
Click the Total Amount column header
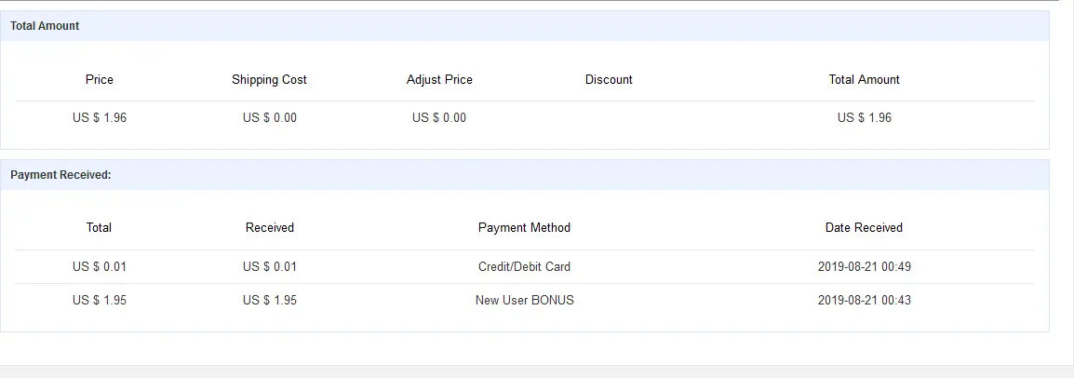pos(864,79)
